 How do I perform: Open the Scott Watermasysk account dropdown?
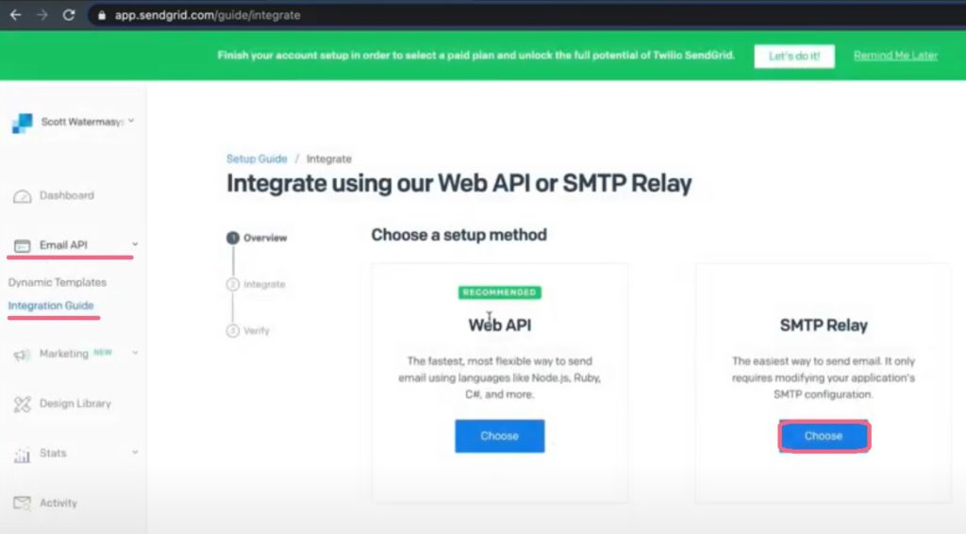(88, 122)
